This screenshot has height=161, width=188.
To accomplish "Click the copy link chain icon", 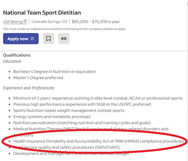I will click(64, 39).
